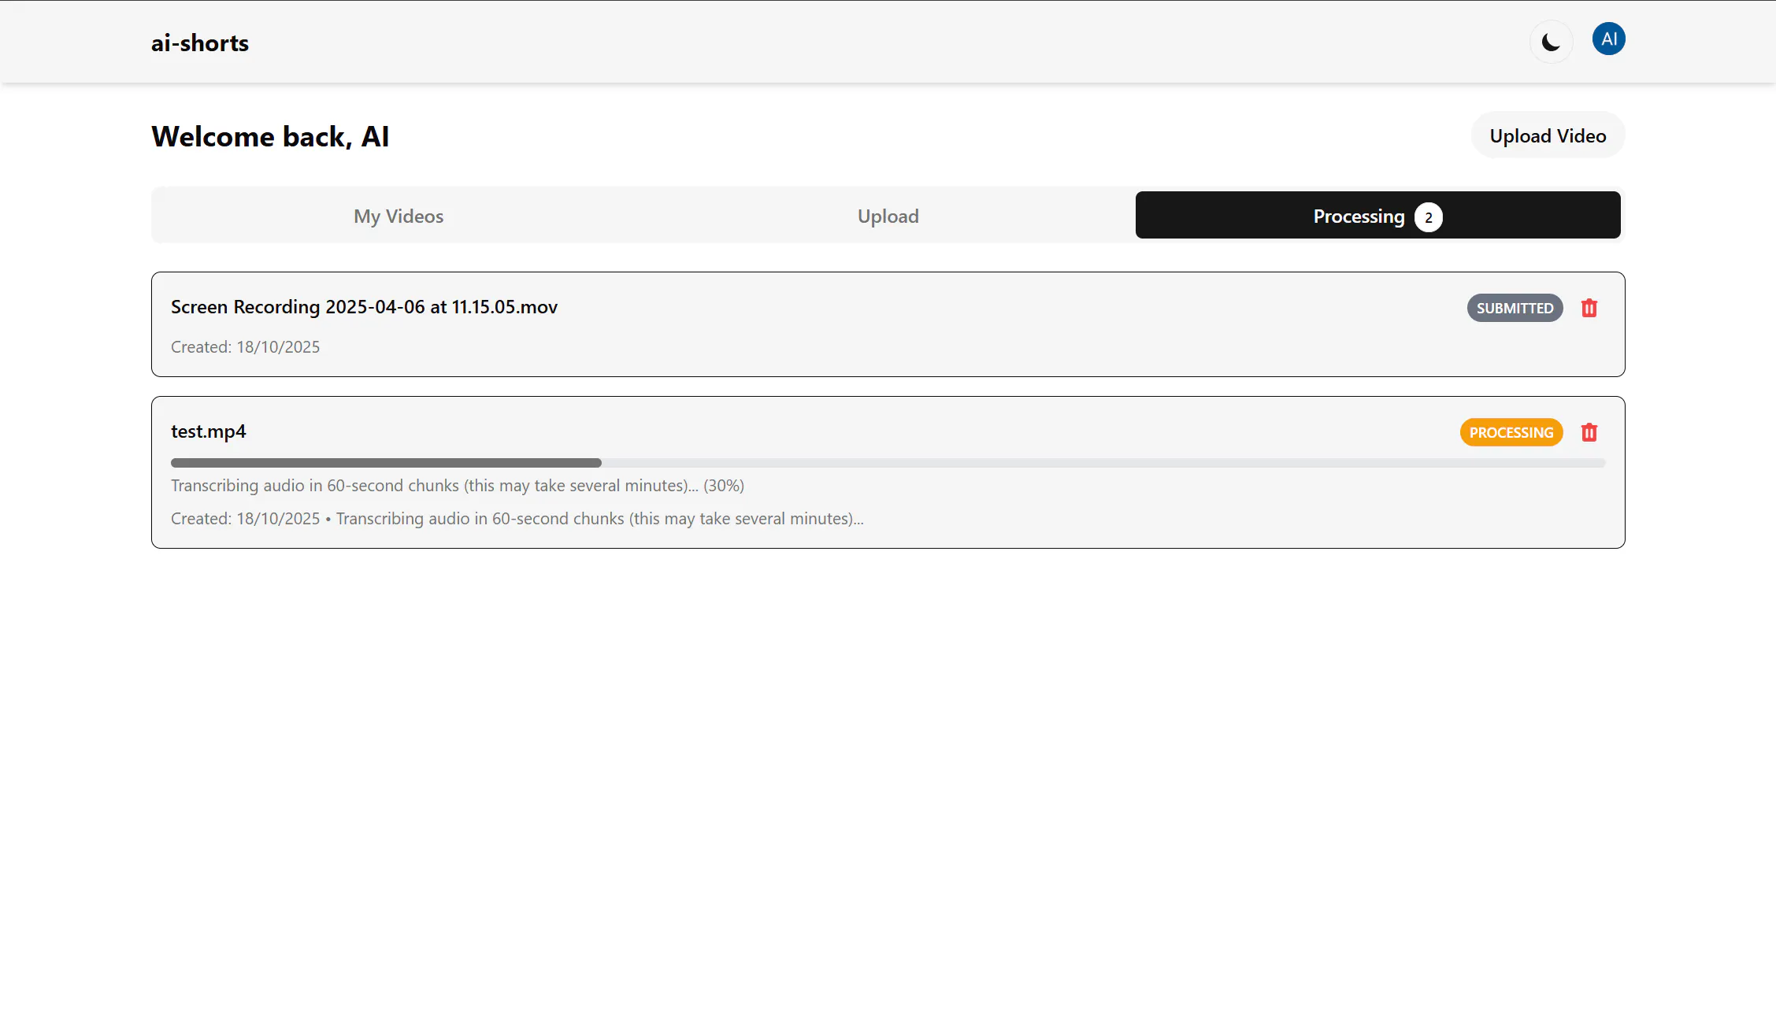
Task: Click the test.mp4 'Created: 18/10/2025 • Transcribing audio' line
Action: click(517, 519)
